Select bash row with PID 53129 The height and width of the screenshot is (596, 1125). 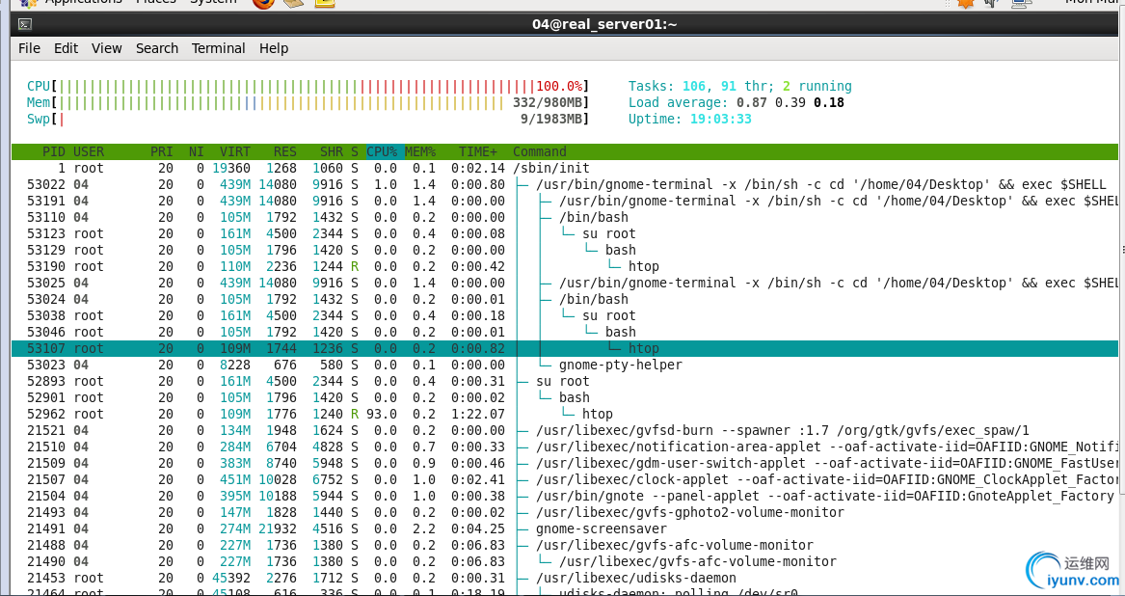[x=565, y=250]
